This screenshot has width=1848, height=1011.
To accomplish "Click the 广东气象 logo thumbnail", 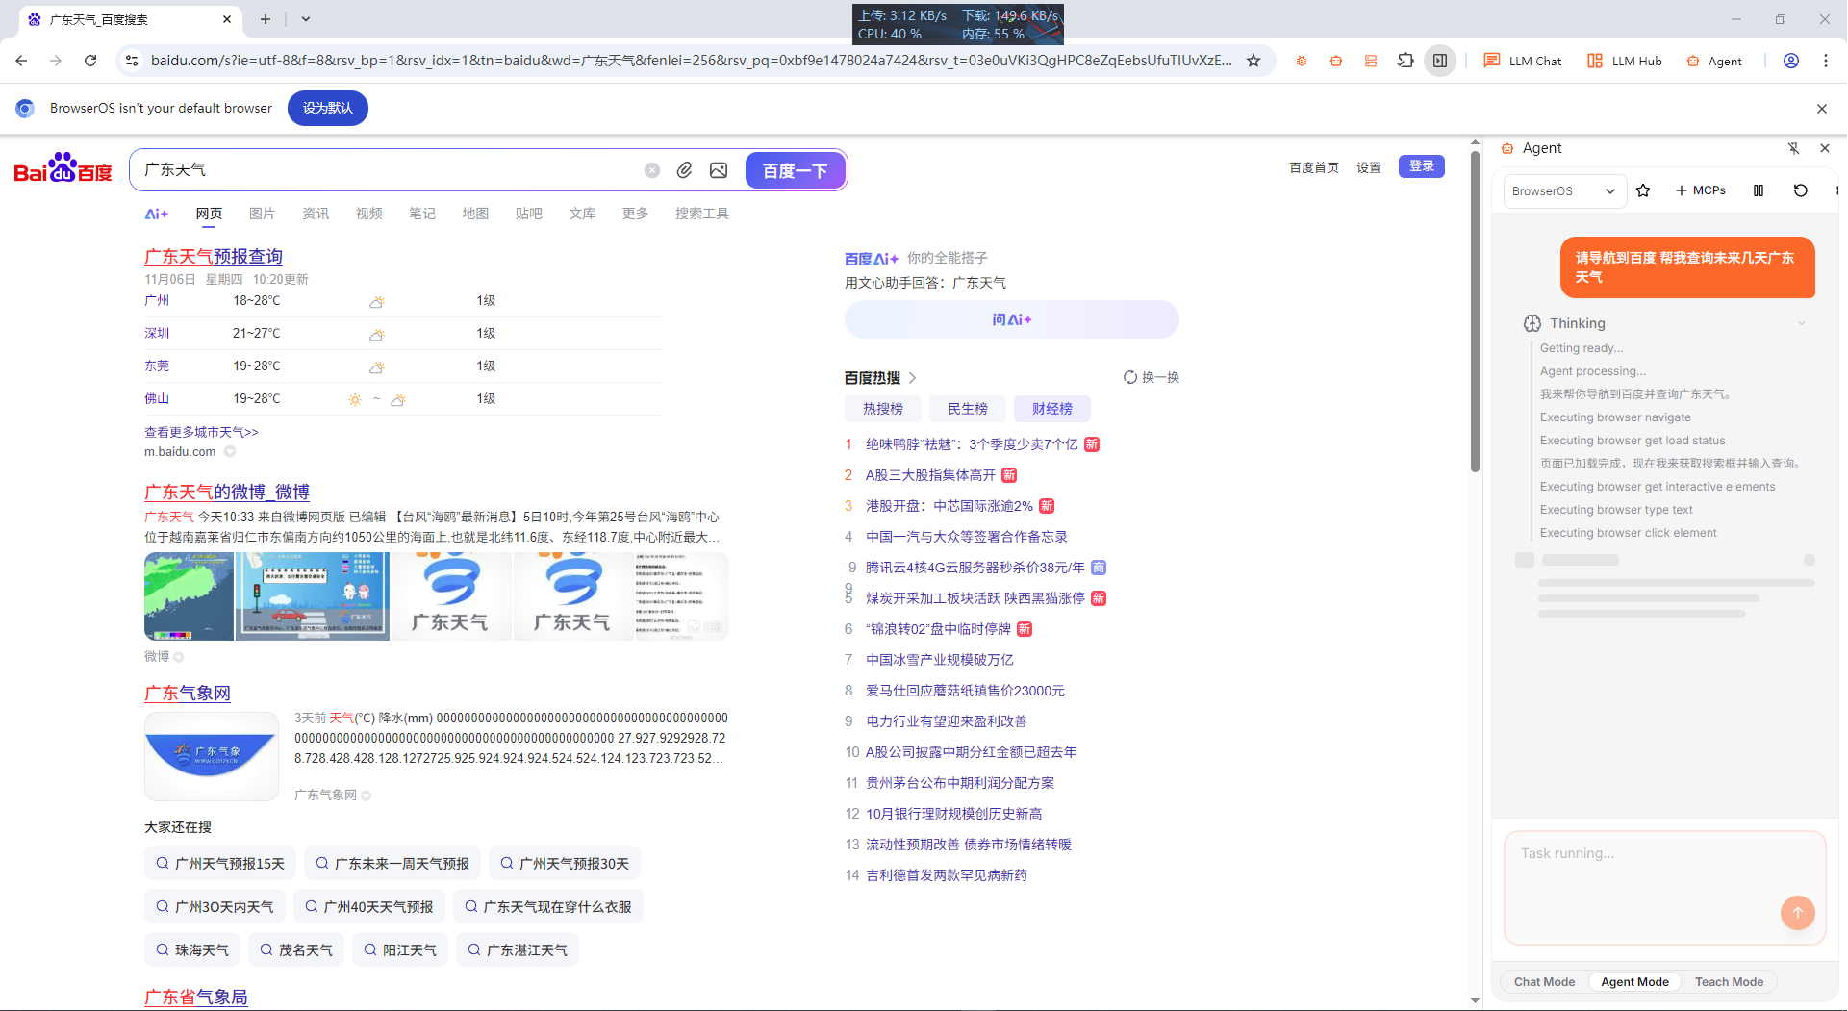I will [x=212, y=756].
